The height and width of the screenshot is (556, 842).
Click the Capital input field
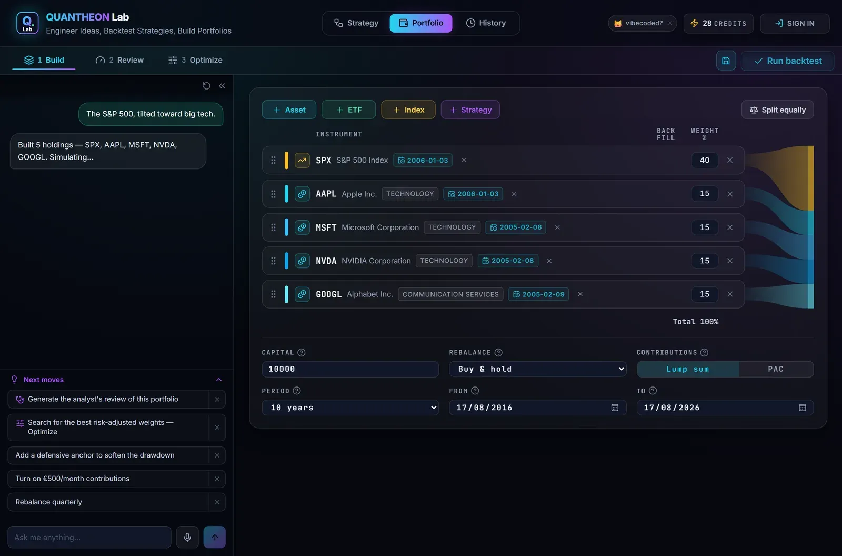pyautogui.click(x=350, y=369)
